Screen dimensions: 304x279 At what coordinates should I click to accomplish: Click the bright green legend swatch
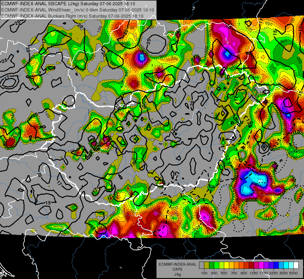coord(216,265)
